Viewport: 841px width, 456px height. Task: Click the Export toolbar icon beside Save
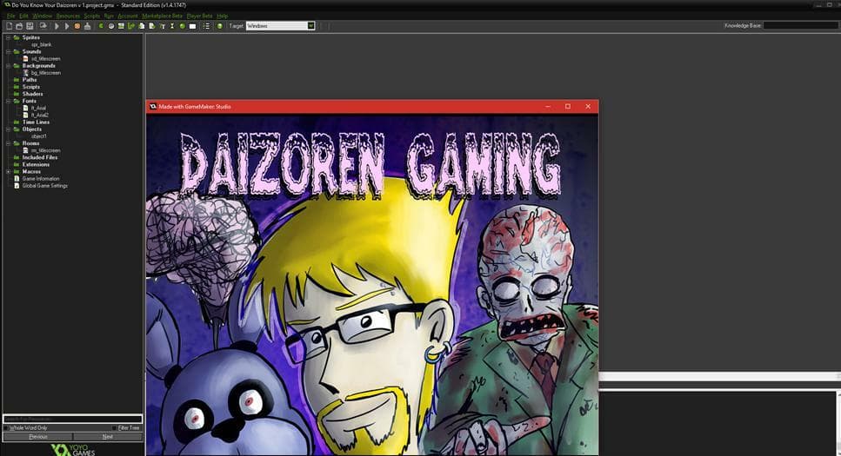click(x=43, y=26)
